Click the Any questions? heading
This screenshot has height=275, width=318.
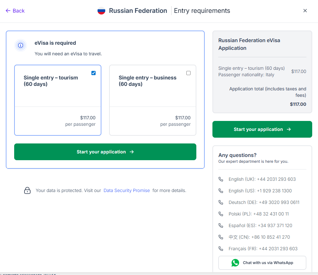[x=237, y=155]
